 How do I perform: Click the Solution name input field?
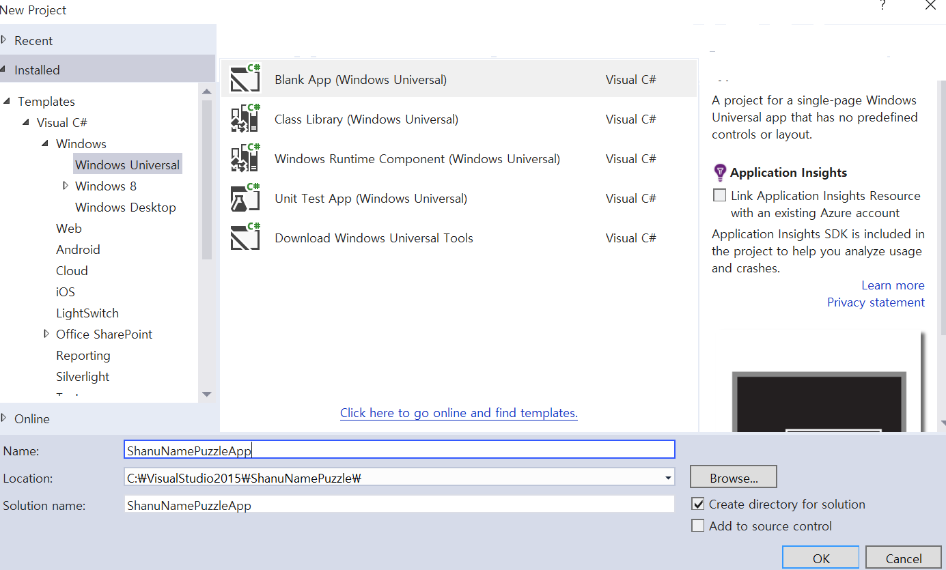tap(400, 505)
